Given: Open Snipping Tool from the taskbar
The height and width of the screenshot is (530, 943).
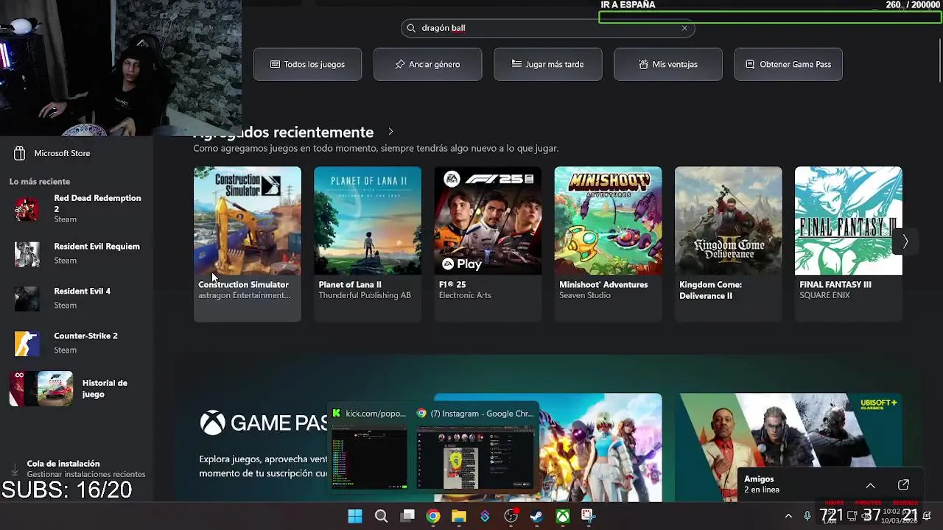Looking at the screenshot, I should coord(588,516).
